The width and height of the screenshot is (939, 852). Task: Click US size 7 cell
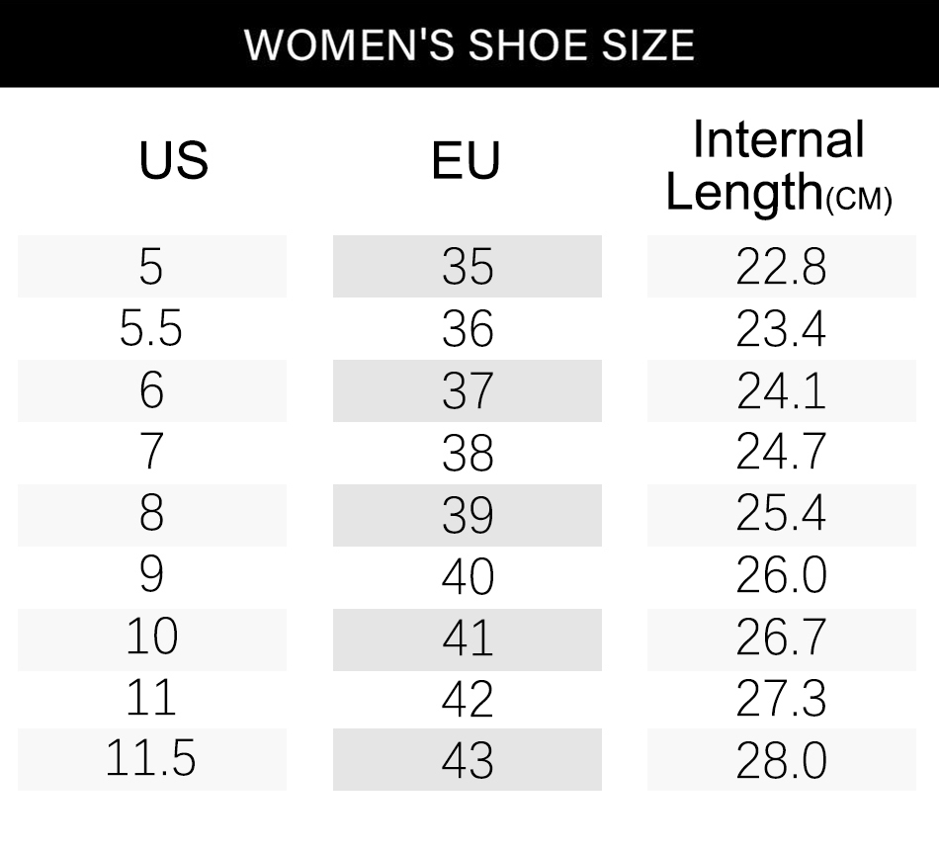point(152,454)
